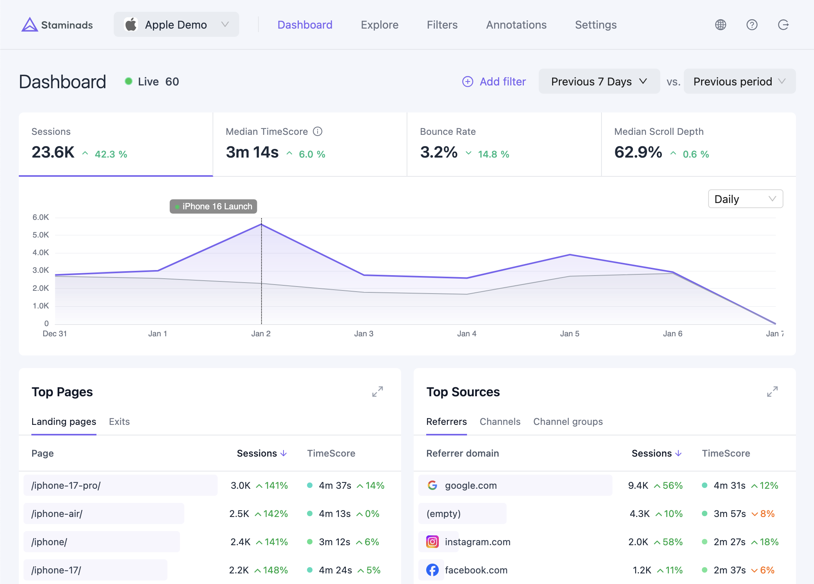This screenshot has width=814, height=584.
Task: Open the Previous 7 Days date range dropdown
Action: tap(599, 81)
